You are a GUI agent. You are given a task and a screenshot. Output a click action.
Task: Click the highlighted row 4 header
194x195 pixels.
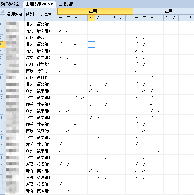tap(3, 44)
